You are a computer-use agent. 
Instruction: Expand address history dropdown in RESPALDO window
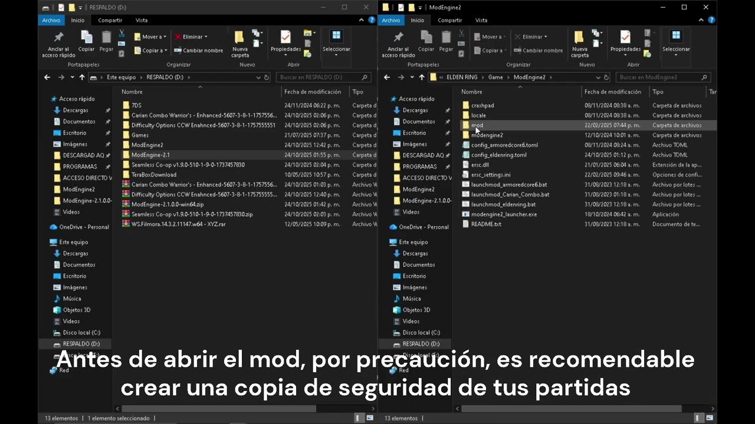(x=258, y=77)
